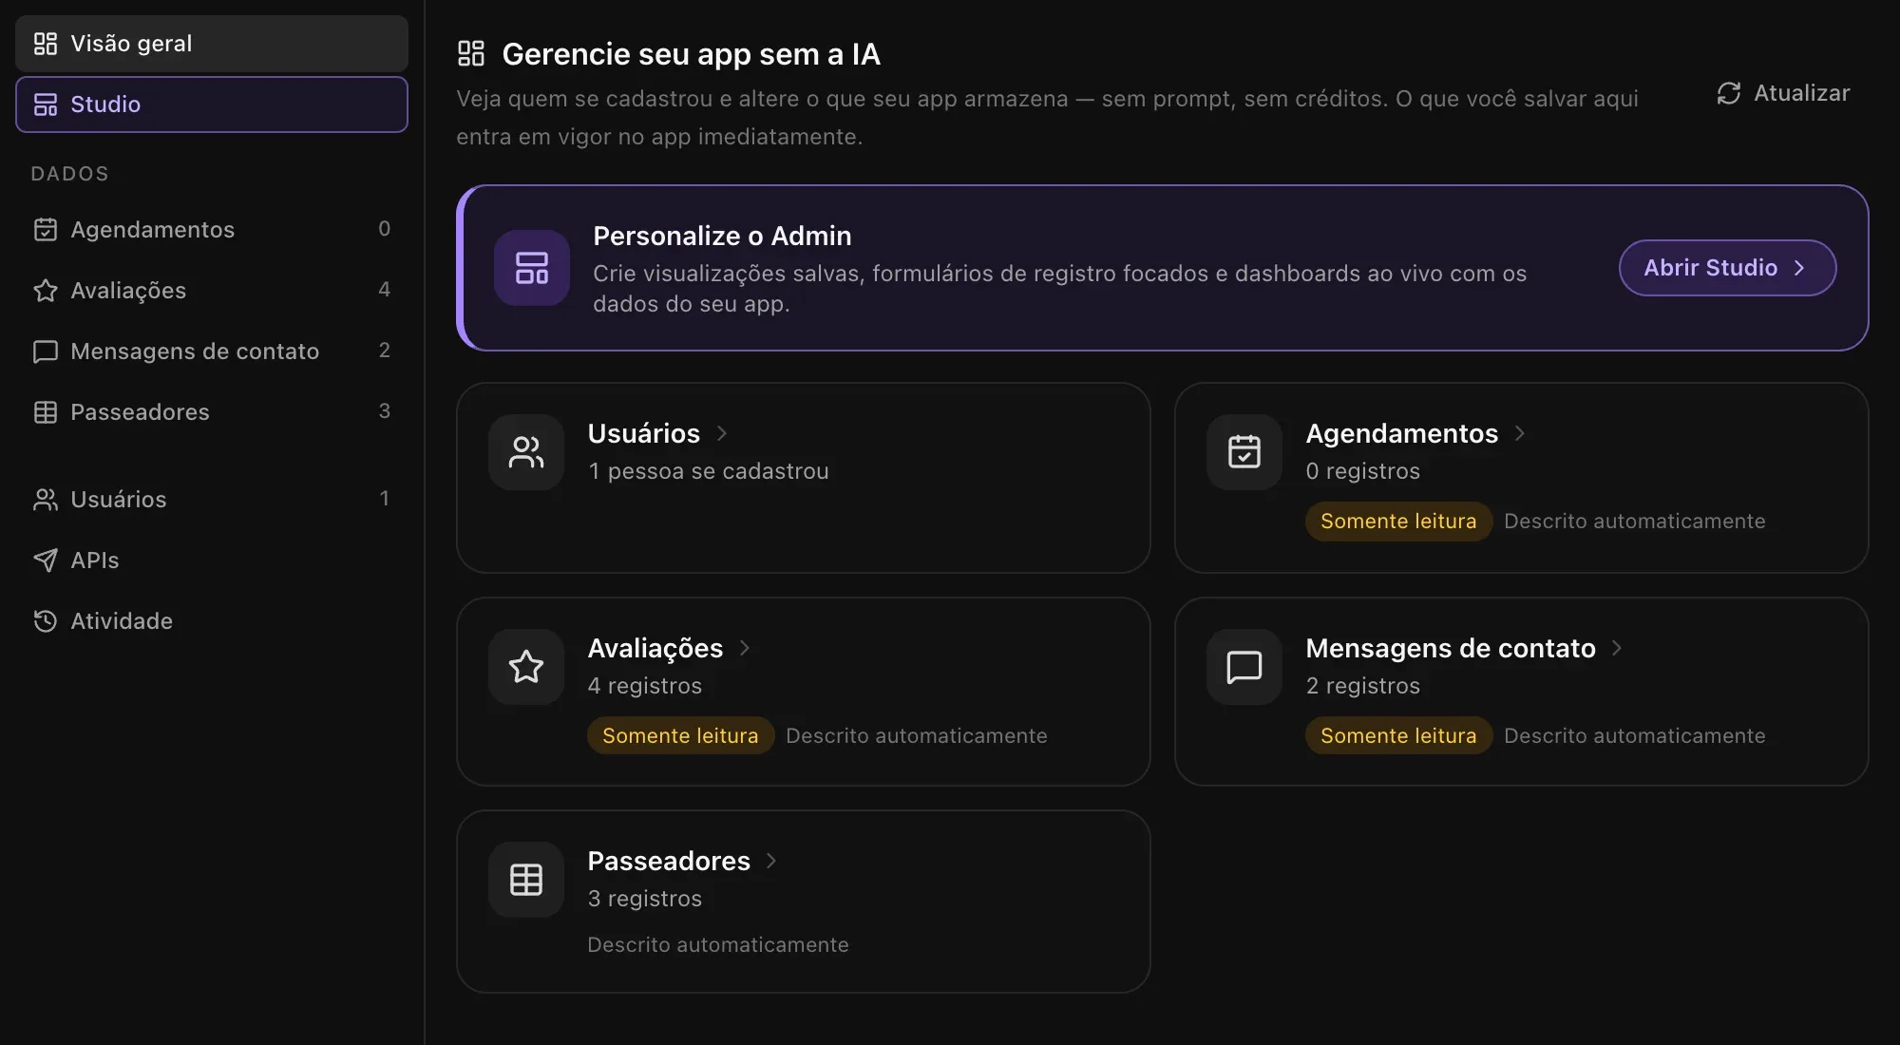Open the Agendamentos card title link
Screen dimensions: 1900x1045
[1402, 433]
